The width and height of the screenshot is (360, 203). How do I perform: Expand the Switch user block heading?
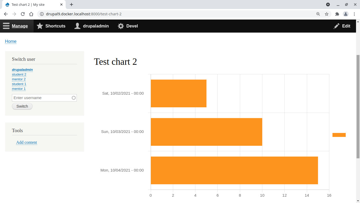[23, 59]
